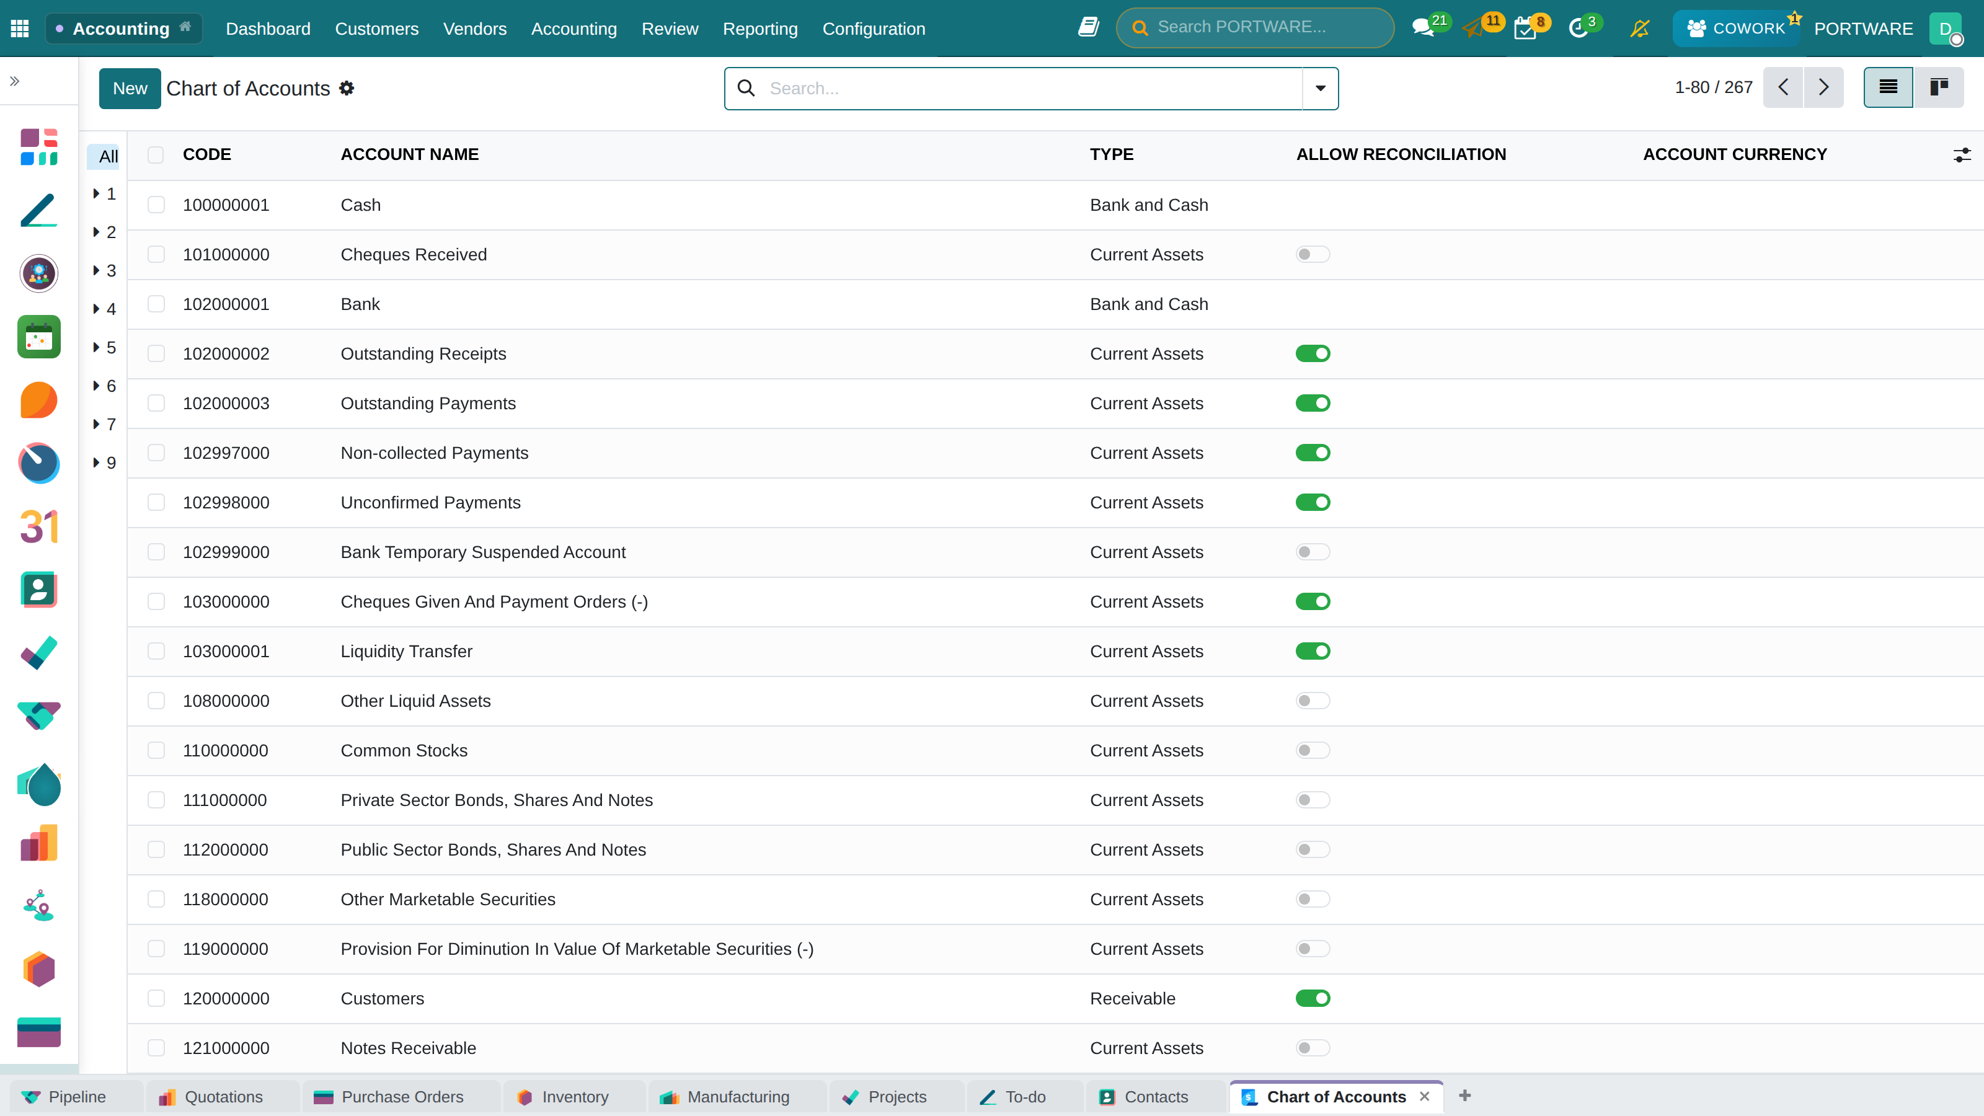Open the Contacts app in sidebar
This screenshot has width=1984, height=1116.
[39, 590]
